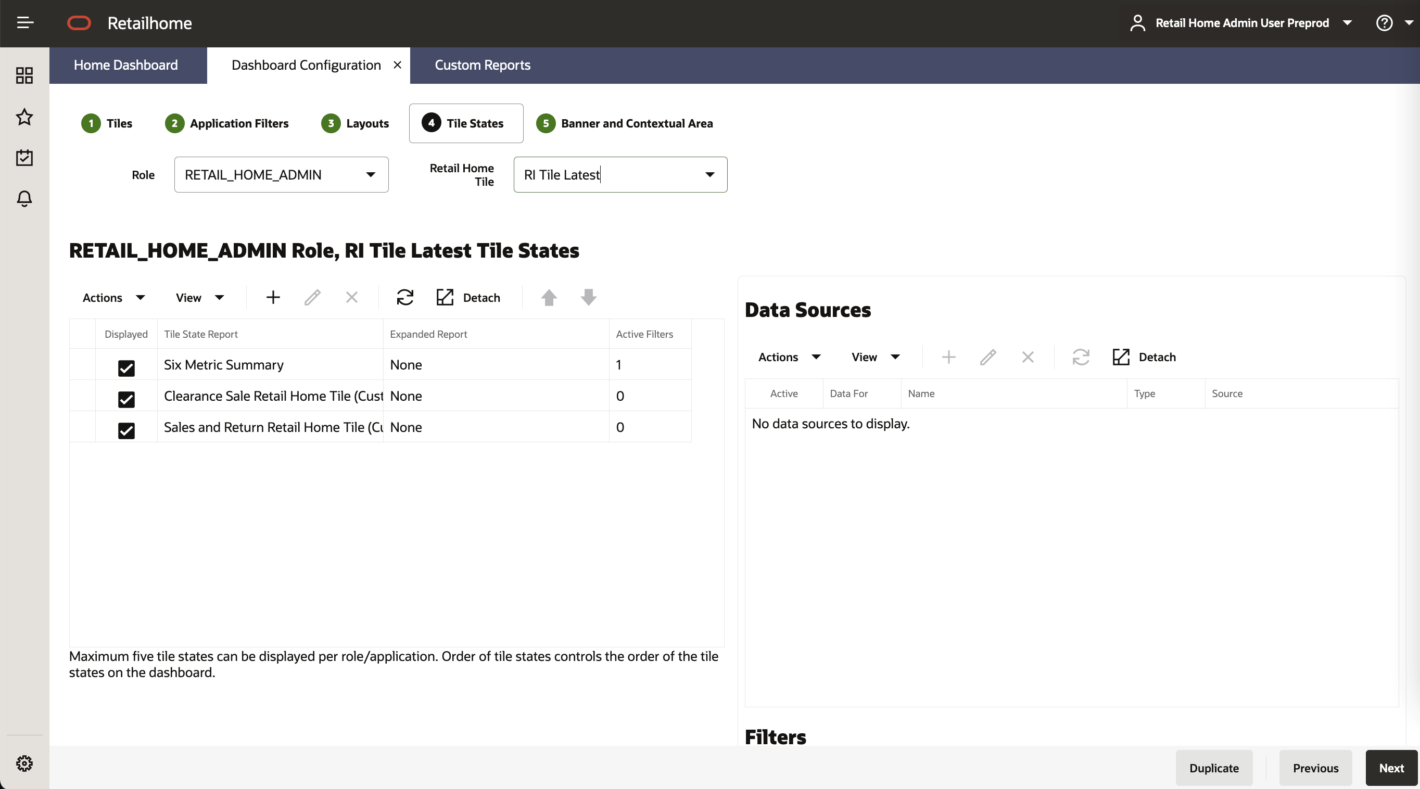Uncheck Displayed for Sales and Return Retail Home Tile
Screen dimensions: 1420x789
click(126, 430)
